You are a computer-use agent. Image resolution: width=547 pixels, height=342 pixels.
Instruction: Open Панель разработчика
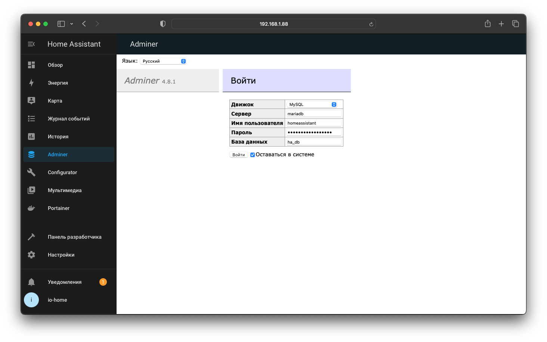tap(74, 236)
